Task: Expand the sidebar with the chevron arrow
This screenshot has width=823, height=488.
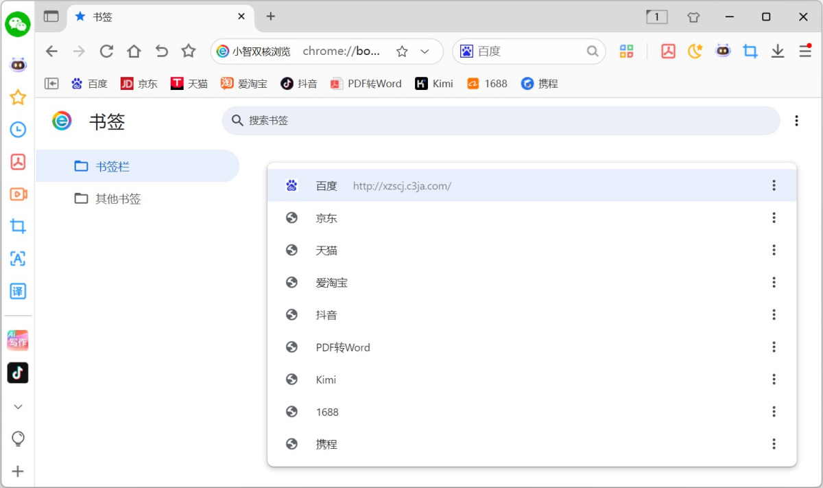Action: (17, 406)
